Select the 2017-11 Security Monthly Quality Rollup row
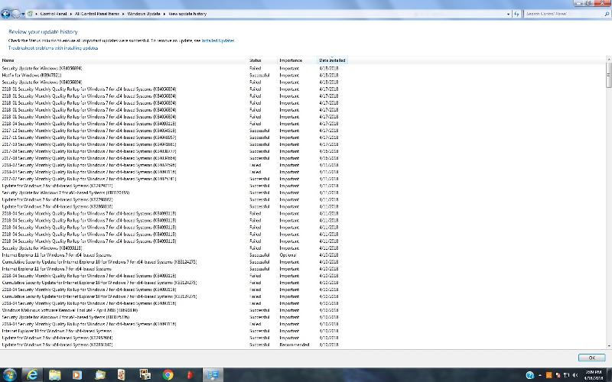Image resolution: width=612 pixels, height=382 pixels. [x=170, y=138]
